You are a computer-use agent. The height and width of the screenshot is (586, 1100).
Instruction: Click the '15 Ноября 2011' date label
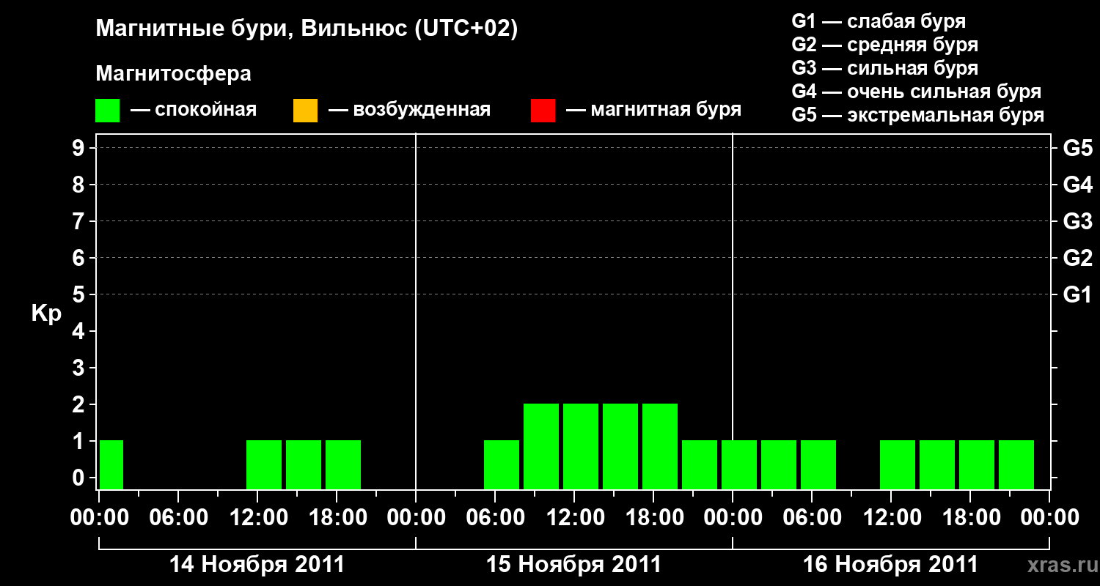tap(573, 565)
